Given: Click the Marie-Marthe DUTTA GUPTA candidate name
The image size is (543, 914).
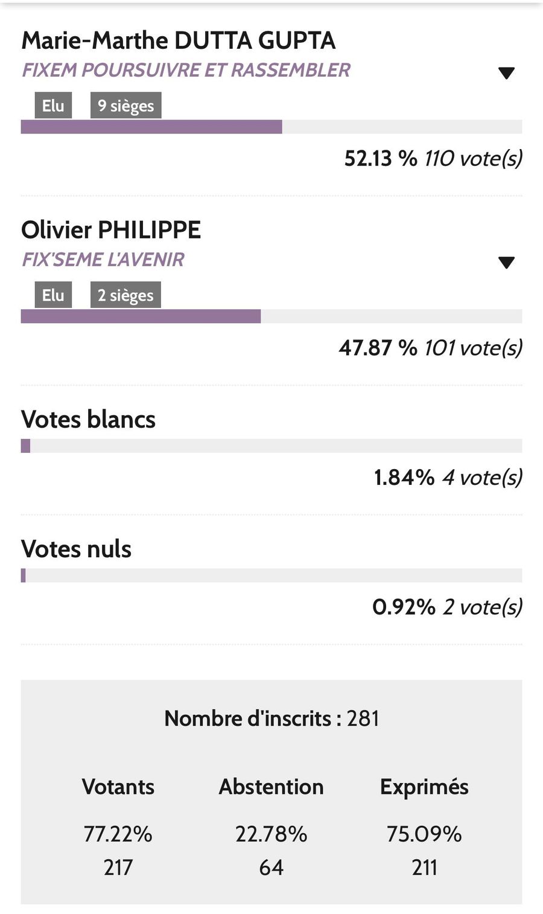Looking at the screenshot, I should pos(178,40).
